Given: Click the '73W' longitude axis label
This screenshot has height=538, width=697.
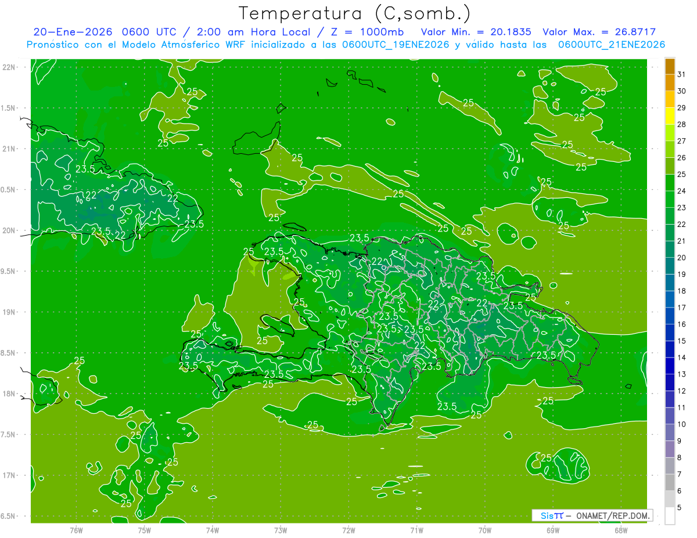Looking at the screenshot, I should [x=281, y=530].
